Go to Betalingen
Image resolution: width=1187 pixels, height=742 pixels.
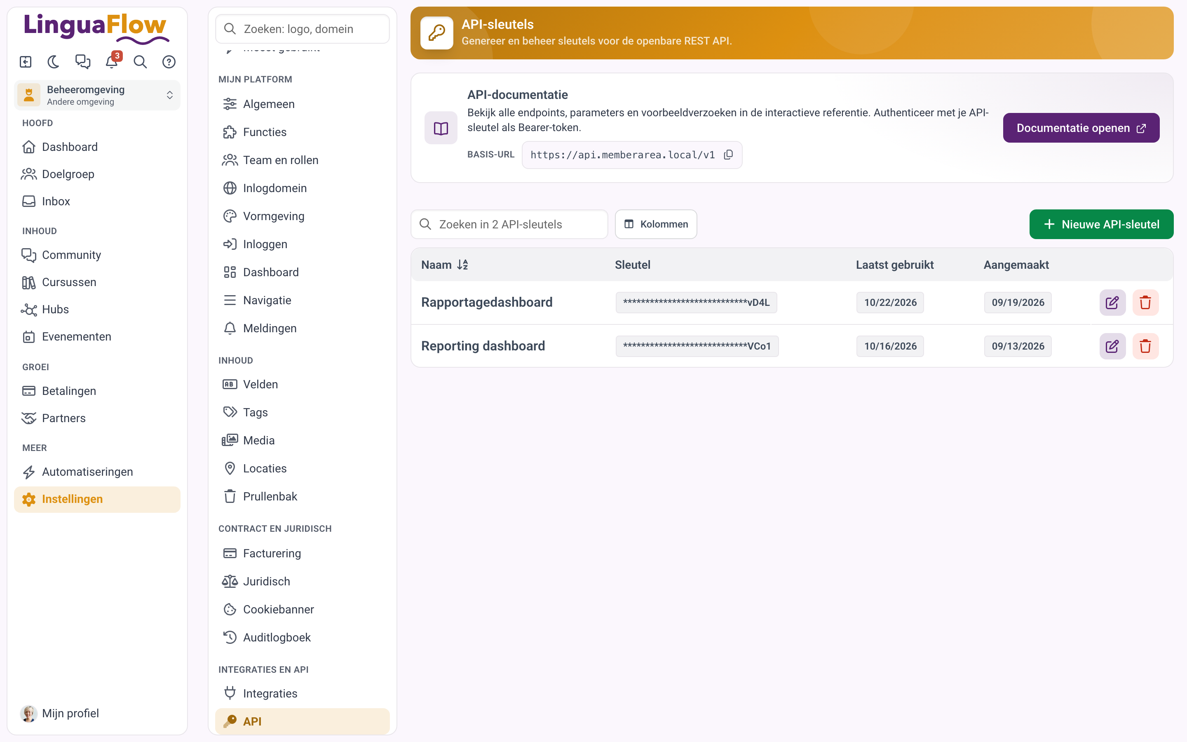point(97,391)
